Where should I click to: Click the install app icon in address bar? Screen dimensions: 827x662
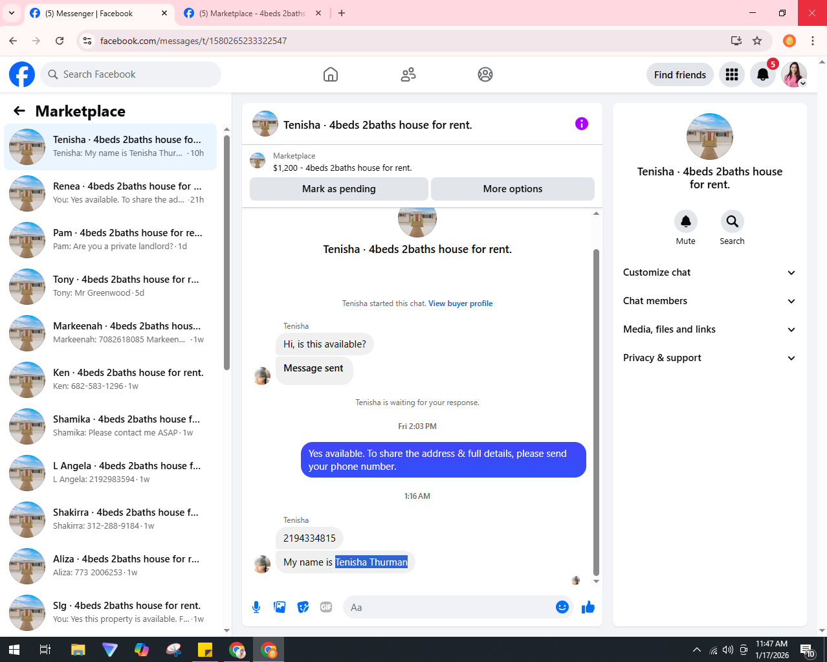736,41
